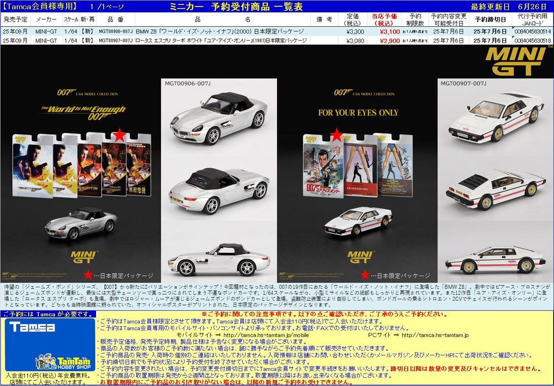Click the ロータス エスプリ ターボ ホワイト product name
Viewport: 554px width, 386px height.
[221, 41]
